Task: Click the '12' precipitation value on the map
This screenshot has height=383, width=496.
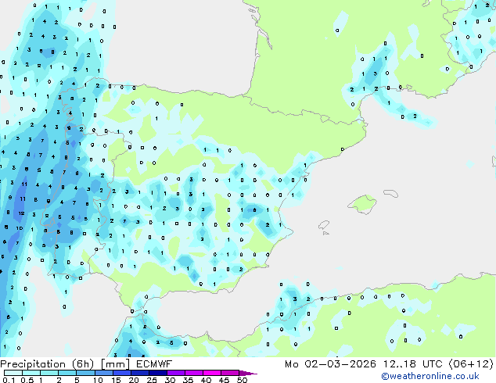Action: coord(21,213)
